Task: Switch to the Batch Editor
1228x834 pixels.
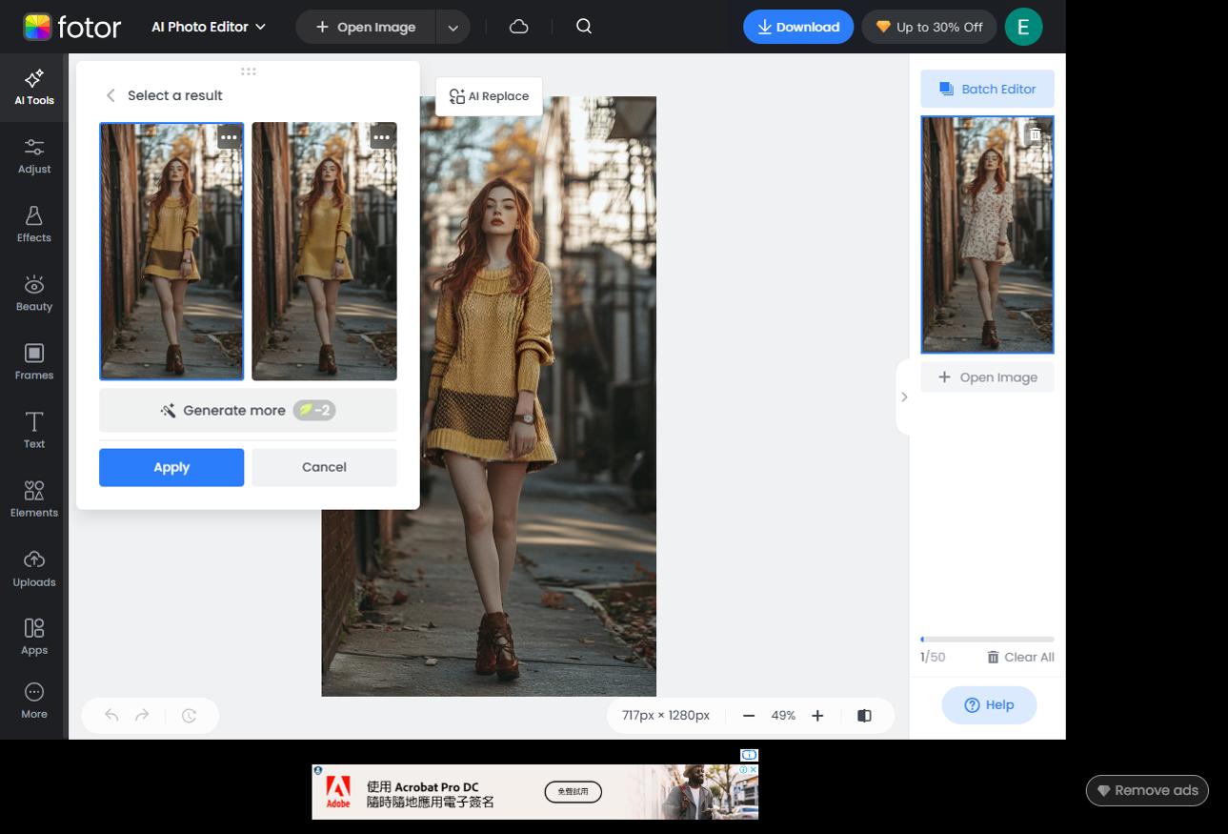Action: pyautogui.click(x=987, y=89)
